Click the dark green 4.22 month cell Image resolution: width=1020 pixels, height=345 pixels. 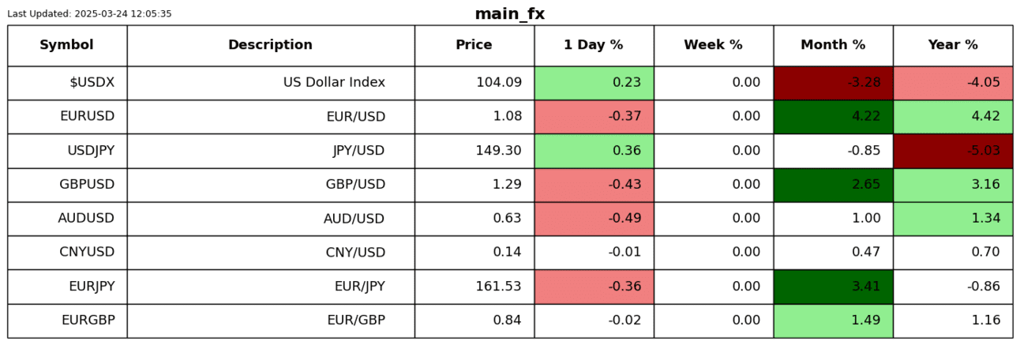click(x=833, y=116)
